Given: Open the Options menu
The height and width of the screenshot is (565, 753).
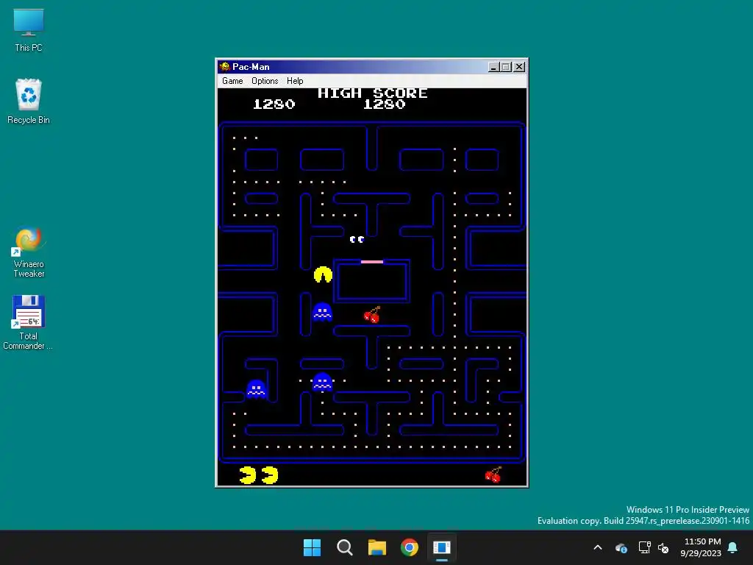Looking at the screenshot, I should coord(265,81).
